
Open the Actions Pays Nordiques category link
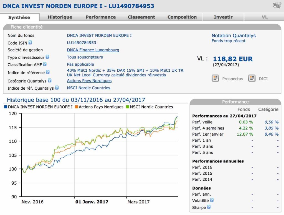coord(89,81)
